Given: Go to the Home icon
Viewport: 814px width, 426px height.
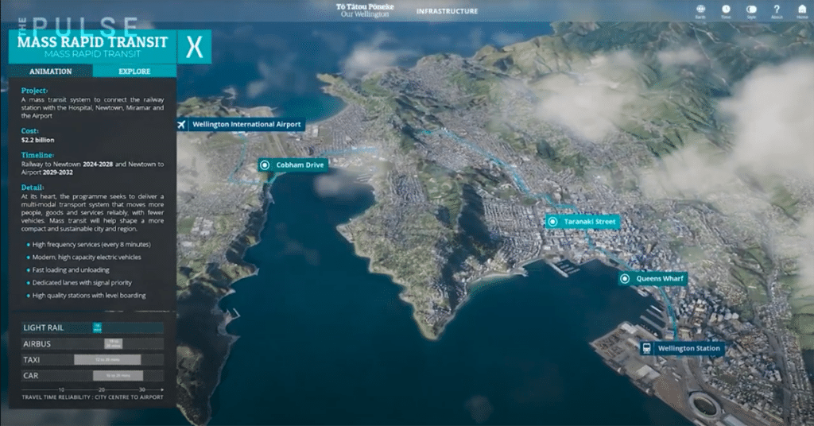Looking at the screenshot, I should point(802,9).
